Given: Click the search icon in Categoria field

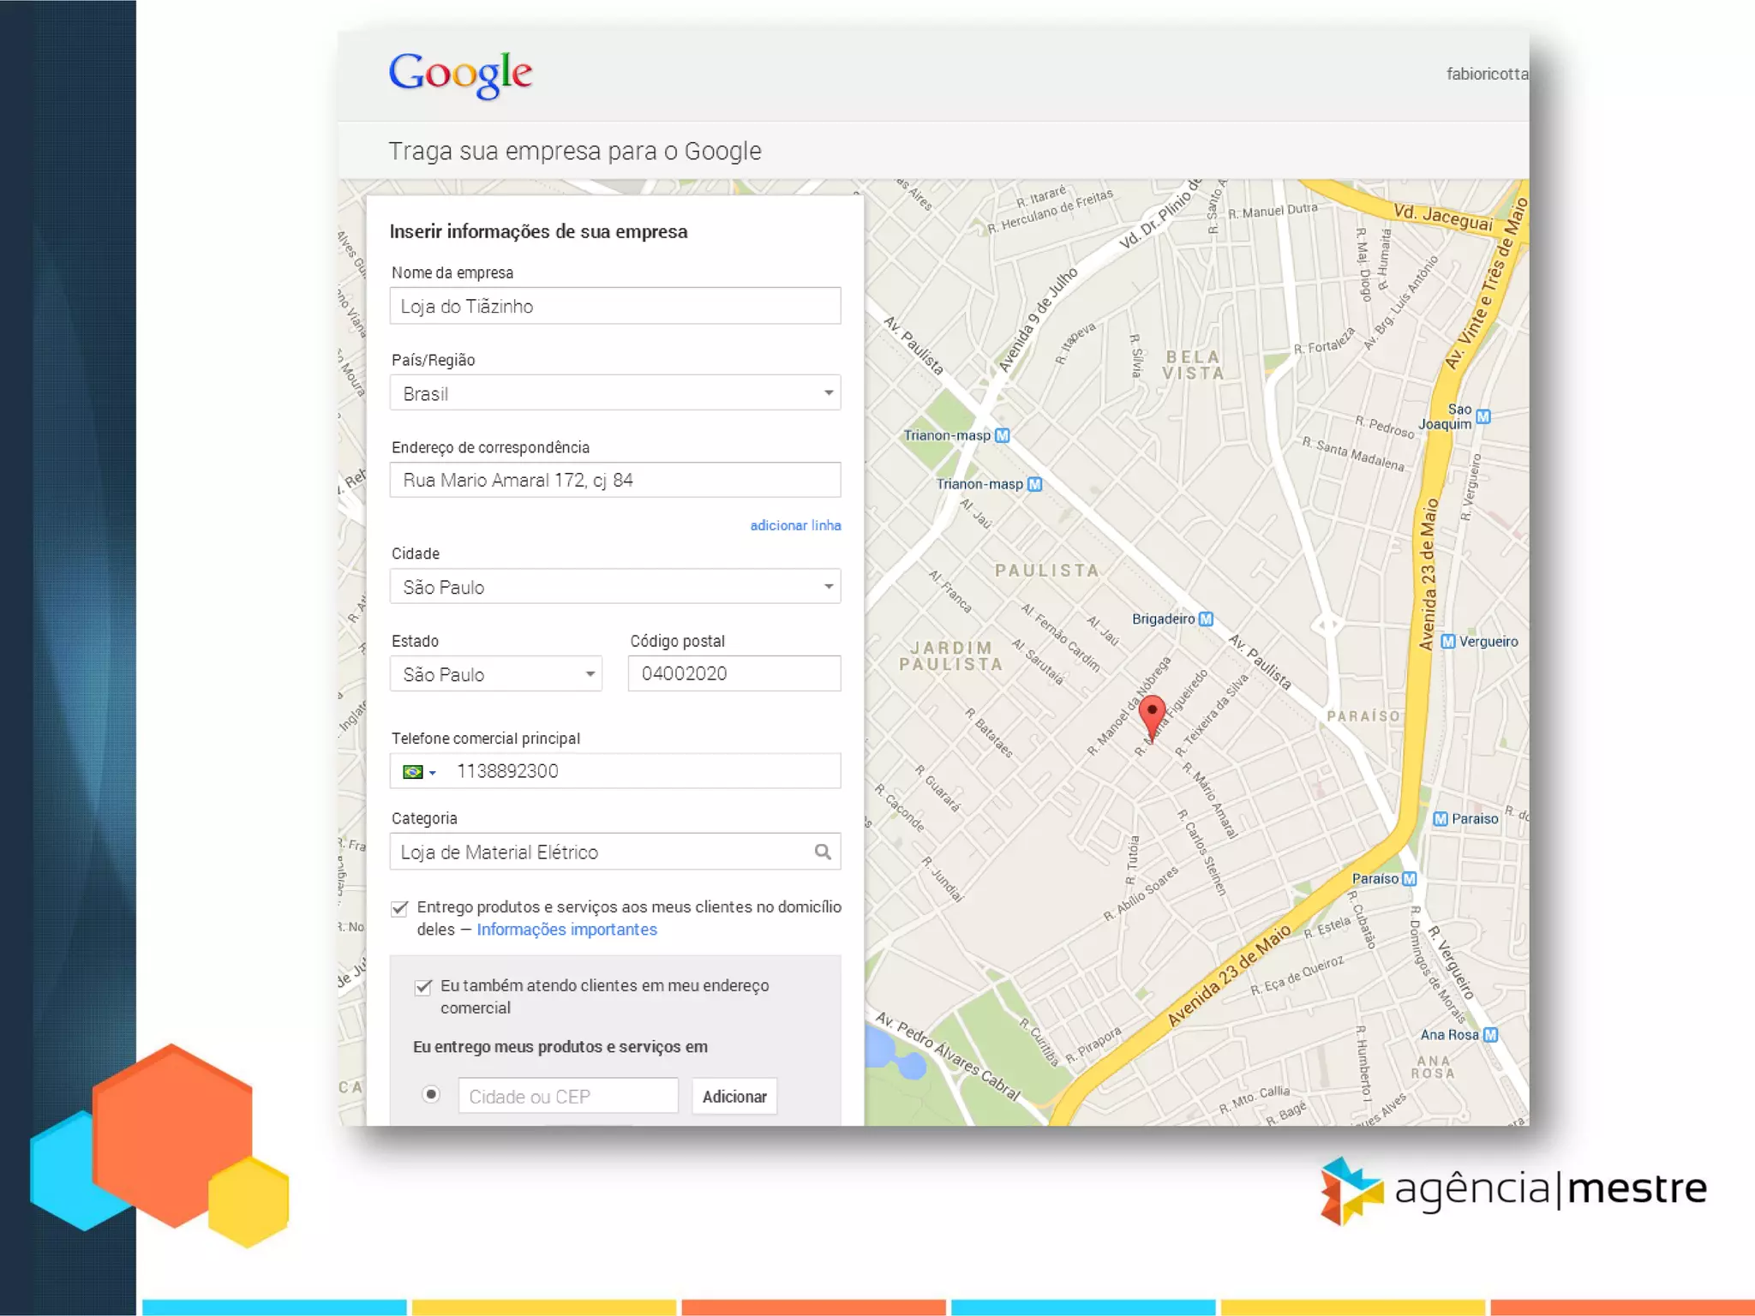Looking at the screenshot, I should click(x=823, y=852).
